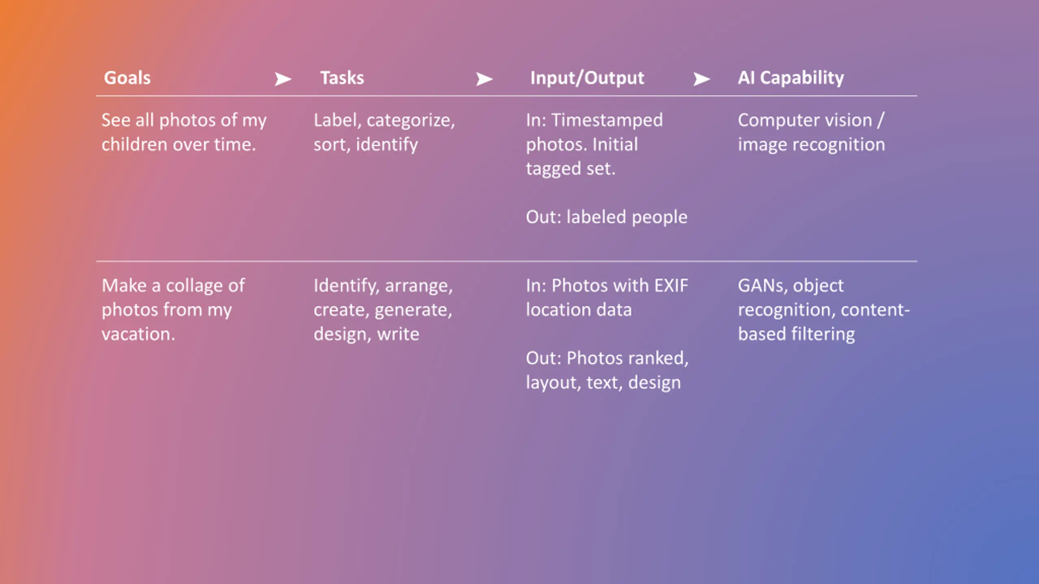Select the Tasks column header

(x=342, y=78)
